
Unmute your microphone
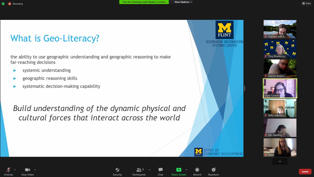(x=9, y=171)
